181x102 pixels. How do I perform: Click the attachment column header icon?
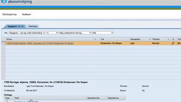coord(173,39)
